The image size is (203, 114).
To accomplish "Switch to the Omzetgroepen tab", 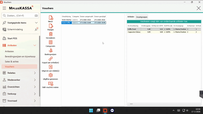I will tap(142, 17).
